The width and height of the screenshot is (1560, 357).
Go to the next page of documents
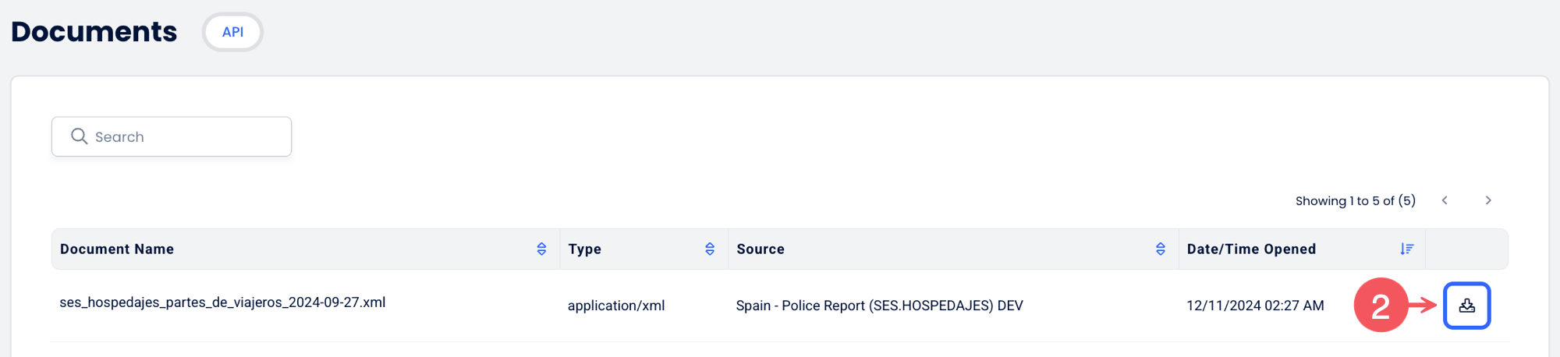pyautogui.click(x=1488, y=200)
